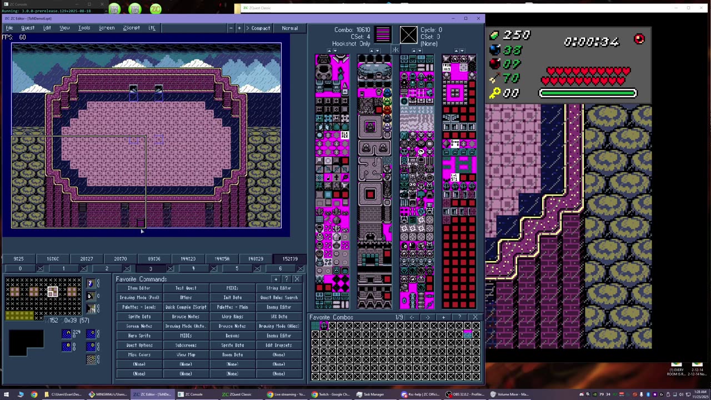Click the item icon right of the minimap
This screenshot has width=711, height=400.
click(91, 283)
